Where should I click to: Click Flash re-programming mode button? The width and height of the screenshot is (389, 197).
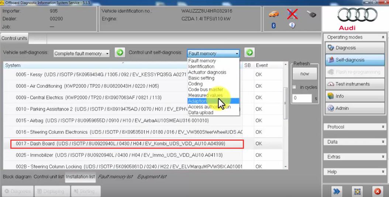(x=355, y=72)
